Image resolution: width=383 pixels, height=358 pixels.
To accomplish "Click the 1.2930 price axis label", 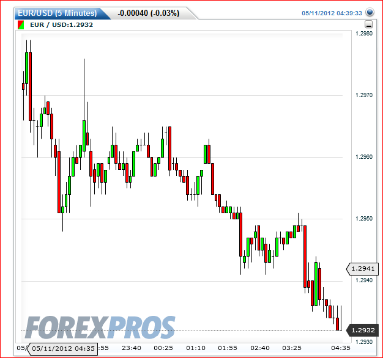I will point(364,342).
